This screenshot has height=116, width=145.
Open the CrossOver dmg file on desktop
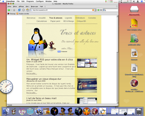pyautogui.click(x=134, y=68)
